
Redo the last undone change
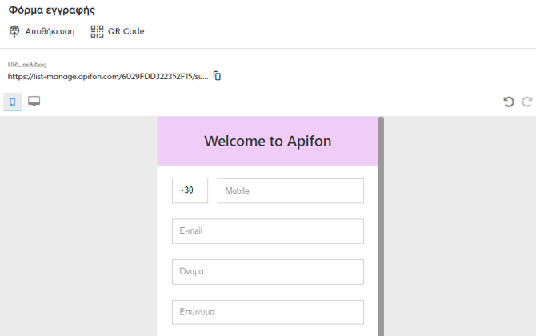point(526,102)
